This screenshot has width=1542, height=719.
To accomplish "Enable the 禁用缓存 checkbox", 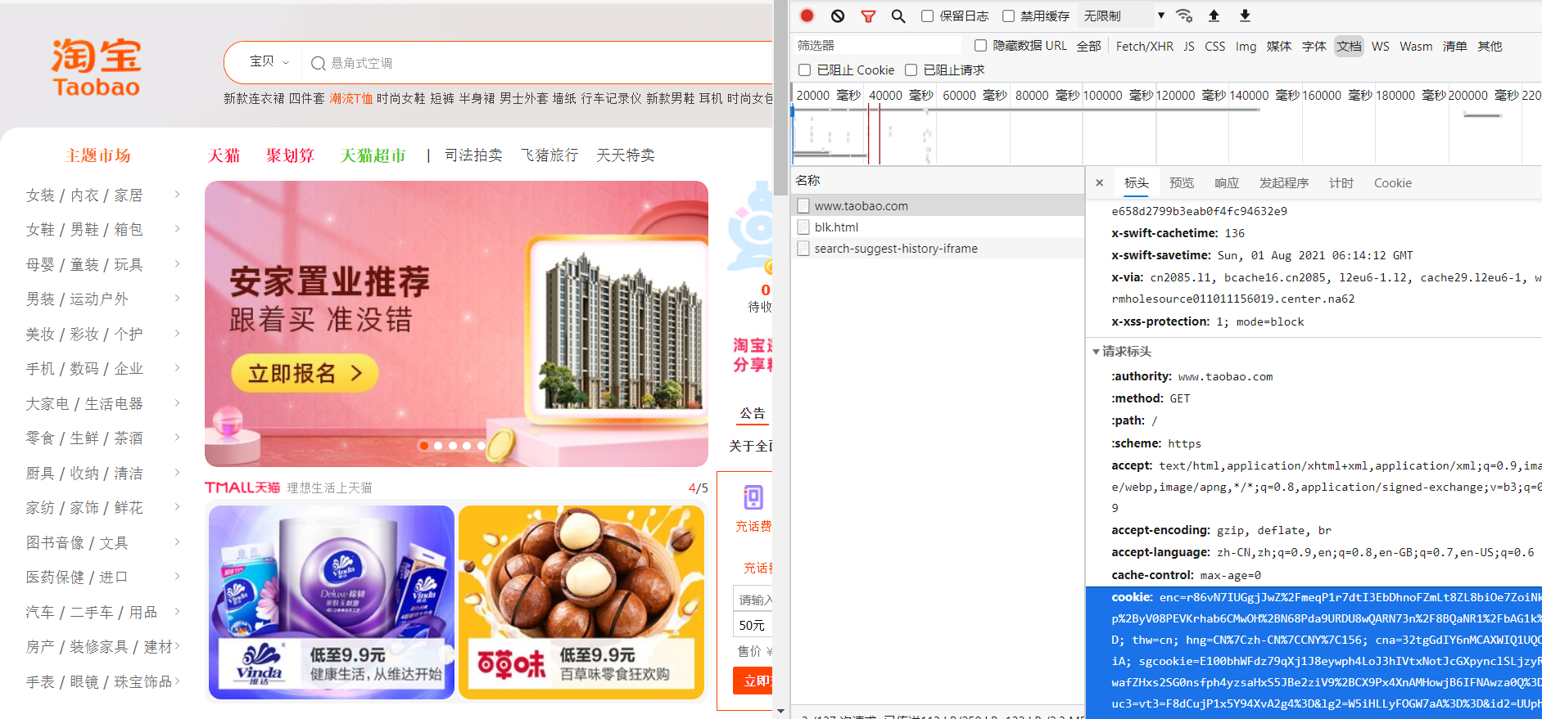I will (x=1008, y=16).
